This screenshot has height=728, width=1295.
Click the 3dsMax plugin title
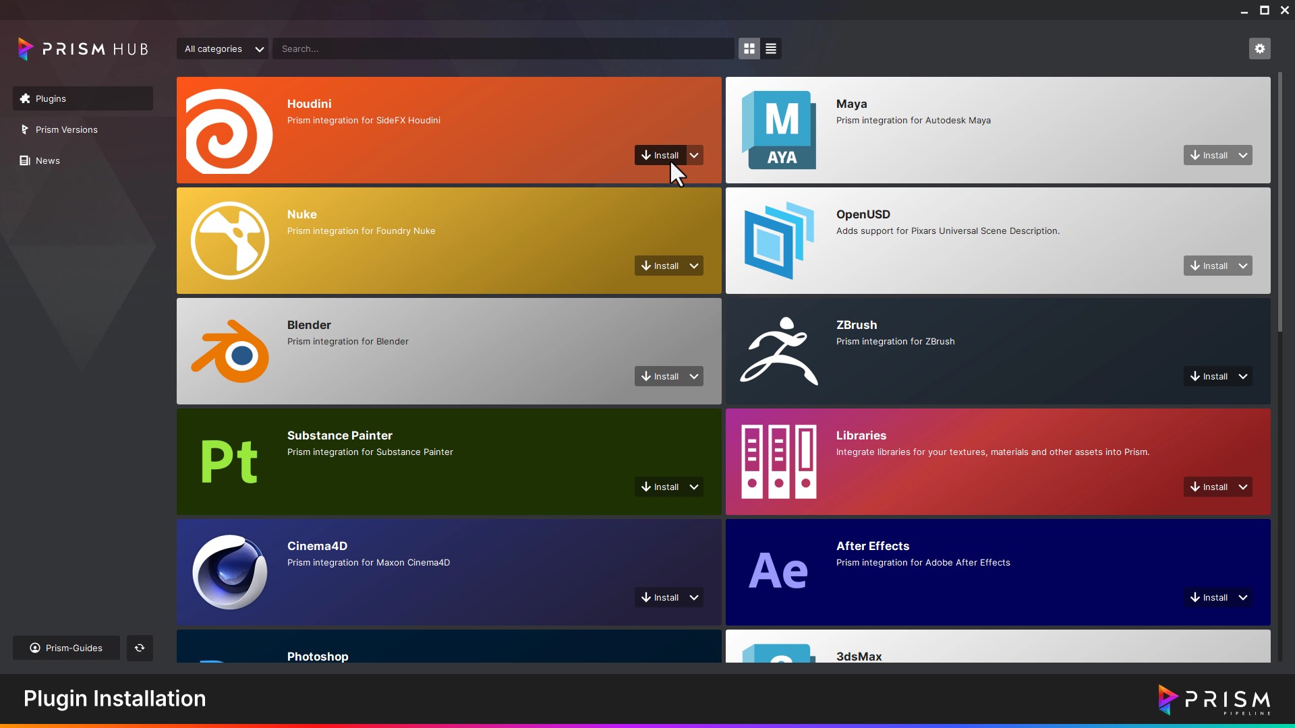pyautogui.click(x=859, y=657)
